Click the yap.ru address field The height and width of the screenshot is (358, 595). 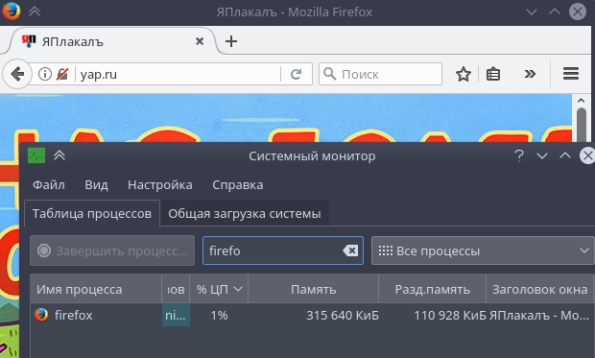[178, 74]
